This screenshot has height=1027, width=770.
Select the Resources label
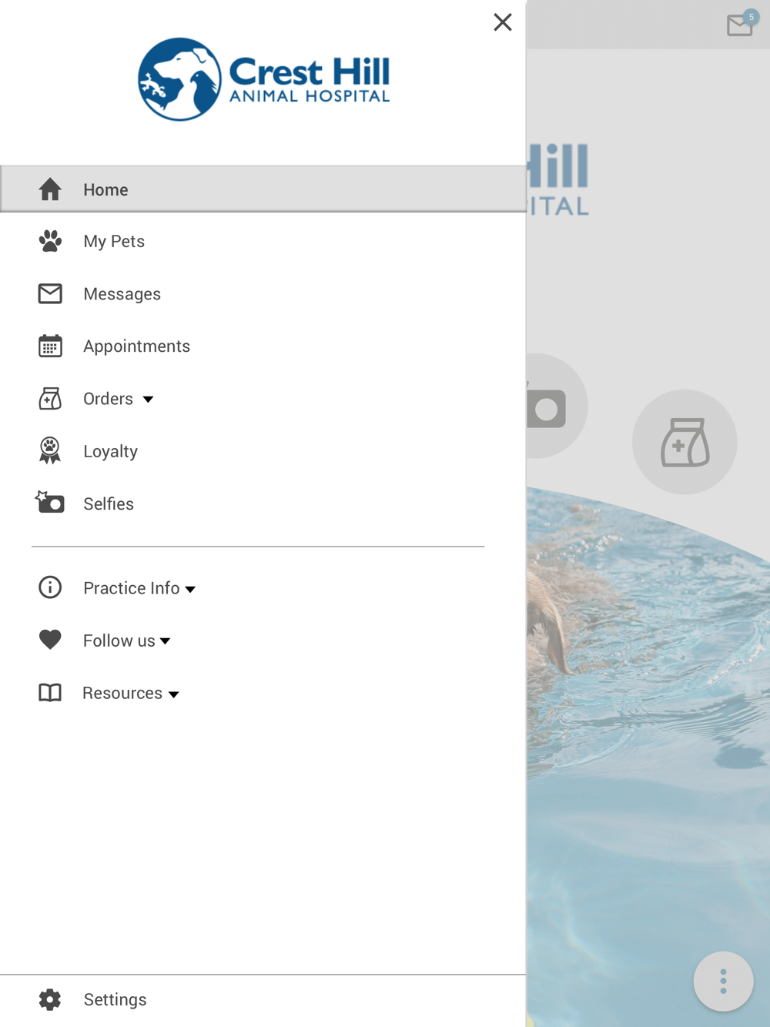click(x=122, y=693)
